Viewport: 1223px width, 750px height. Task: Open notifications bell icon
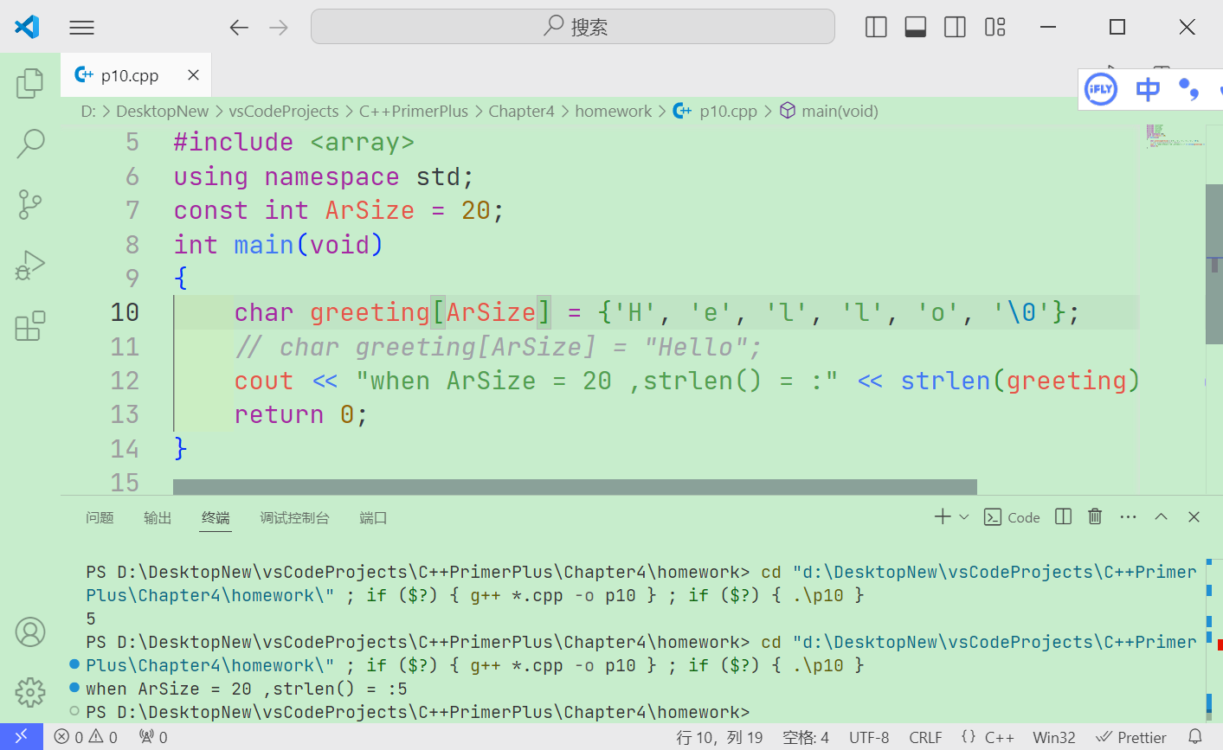1195,737
